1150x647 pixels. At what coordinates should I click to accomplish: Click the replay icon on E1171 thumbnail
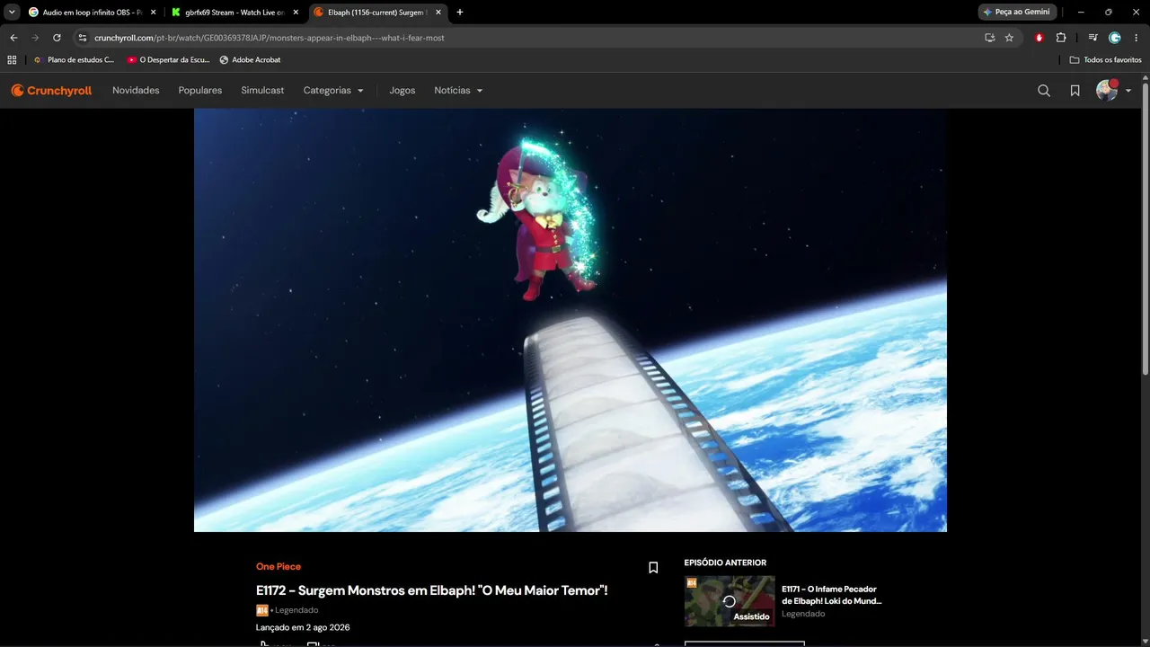coord(730,601)
